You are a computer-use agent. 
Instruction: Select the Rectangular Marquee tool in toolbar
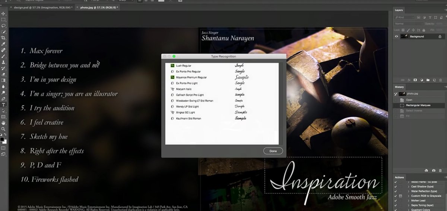(3, 20)
